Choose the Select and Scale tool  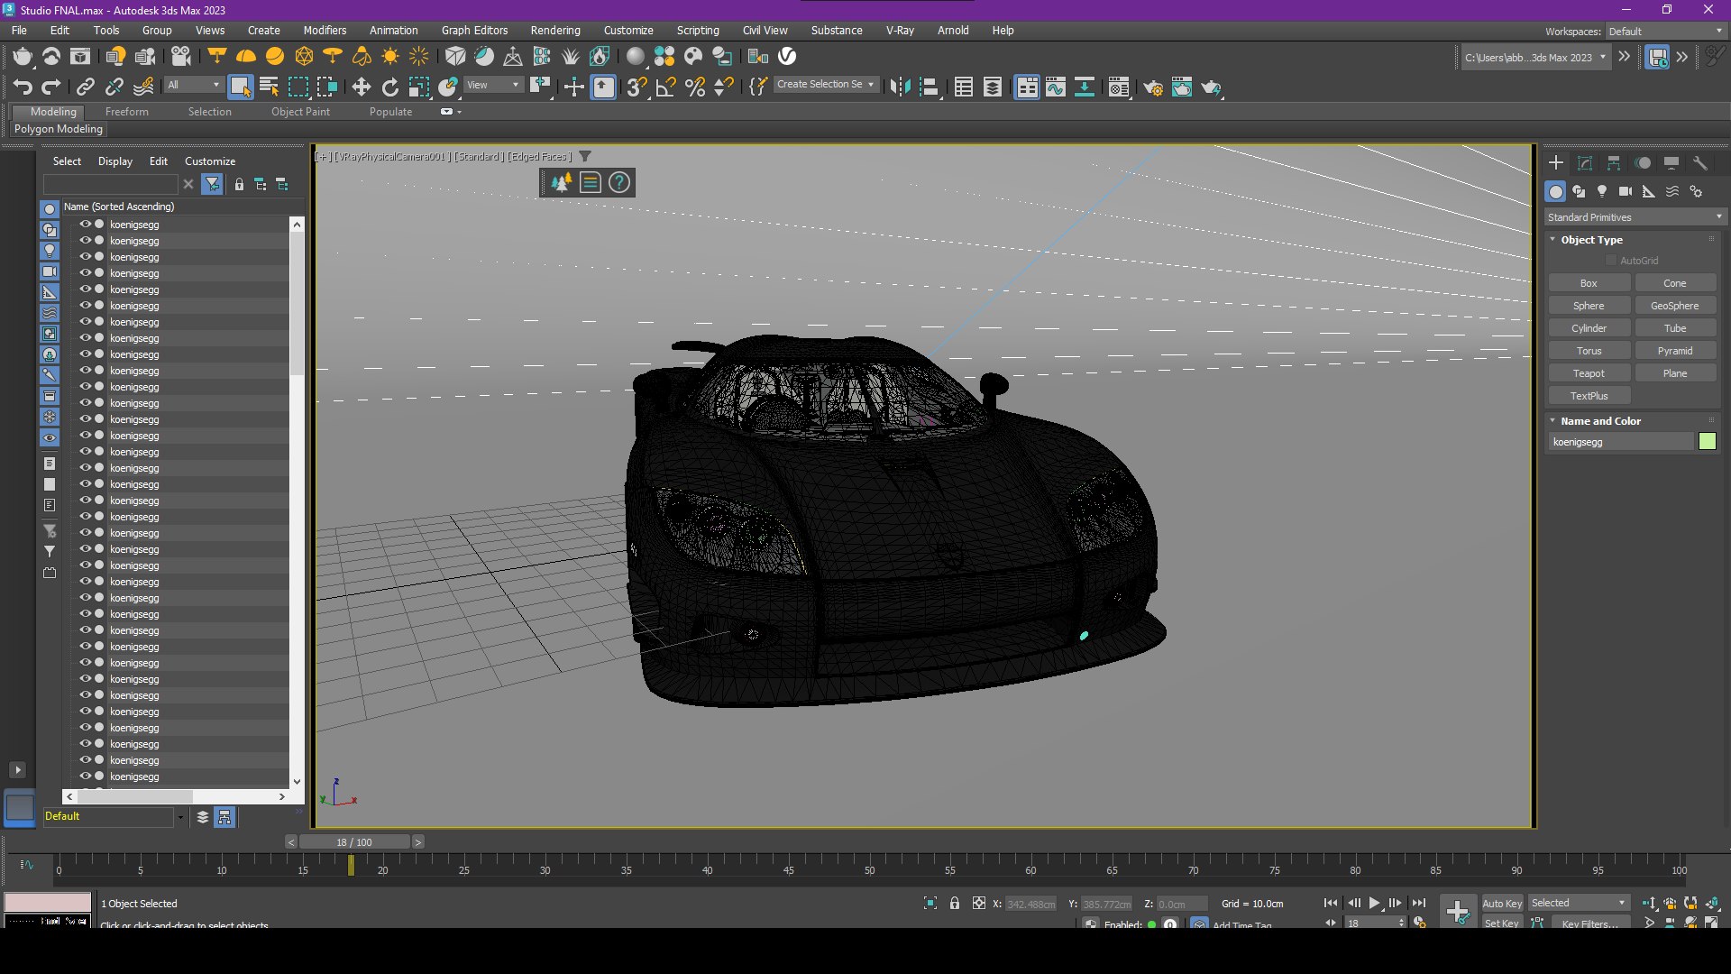(x=419, y=87)
